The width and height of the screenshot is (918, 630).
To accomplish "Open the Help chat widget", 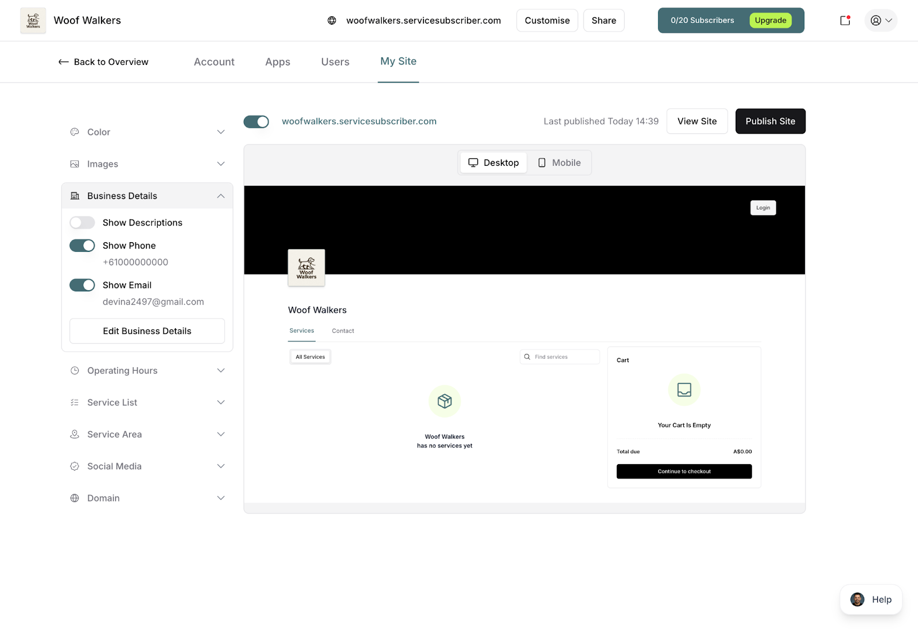I will (871, 600).
